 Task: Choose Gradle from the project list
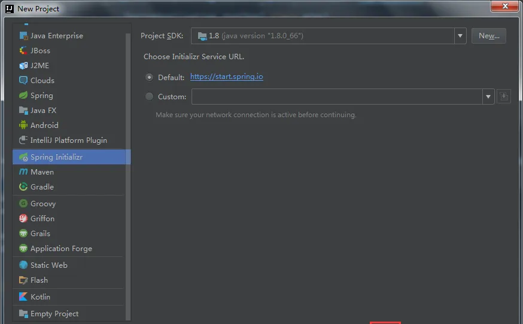[x=69, y=187]
